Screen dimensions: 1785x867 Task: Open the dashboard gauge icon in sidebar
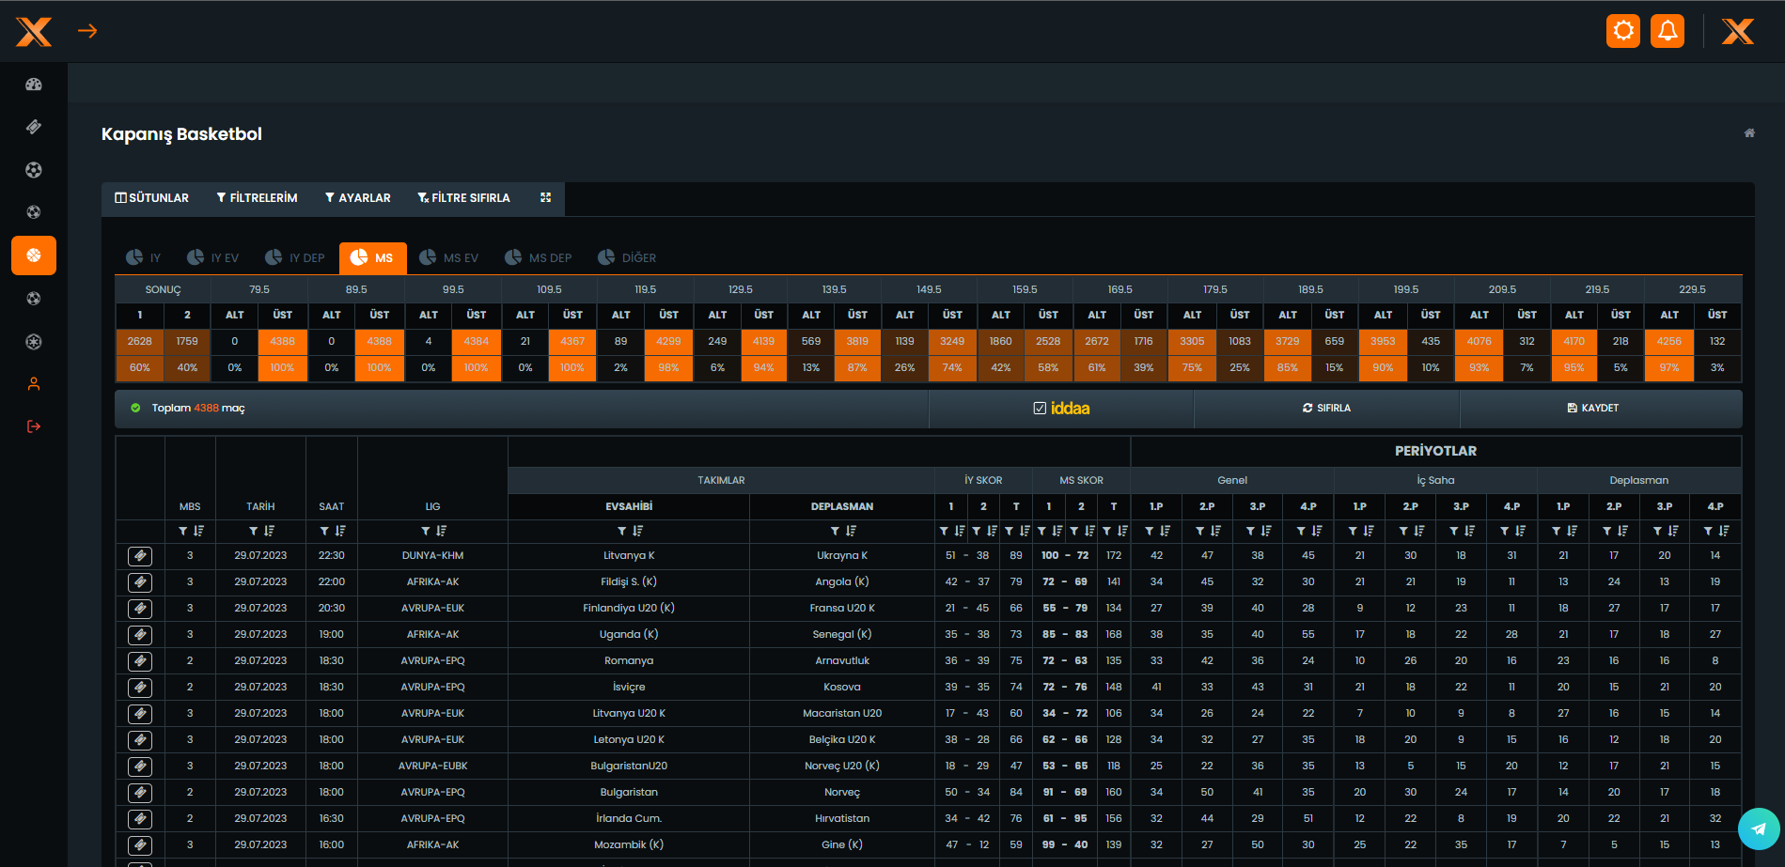tap(34, 85)
